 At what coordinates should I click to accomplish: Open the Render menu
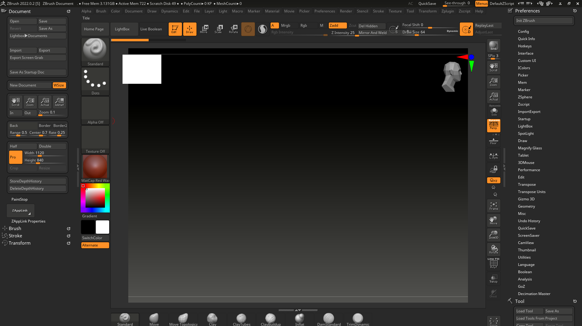(x=346, y=11)
